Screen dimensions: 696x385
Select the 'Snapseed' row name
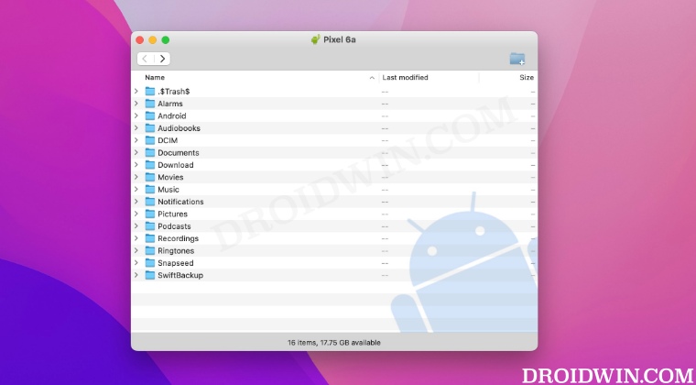[176, 263]
